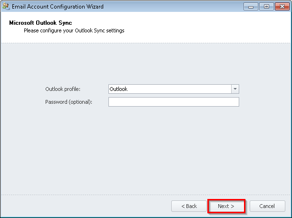Close the wizard with the red X
The height and width of the screenshot is (218, 292).
281,7
